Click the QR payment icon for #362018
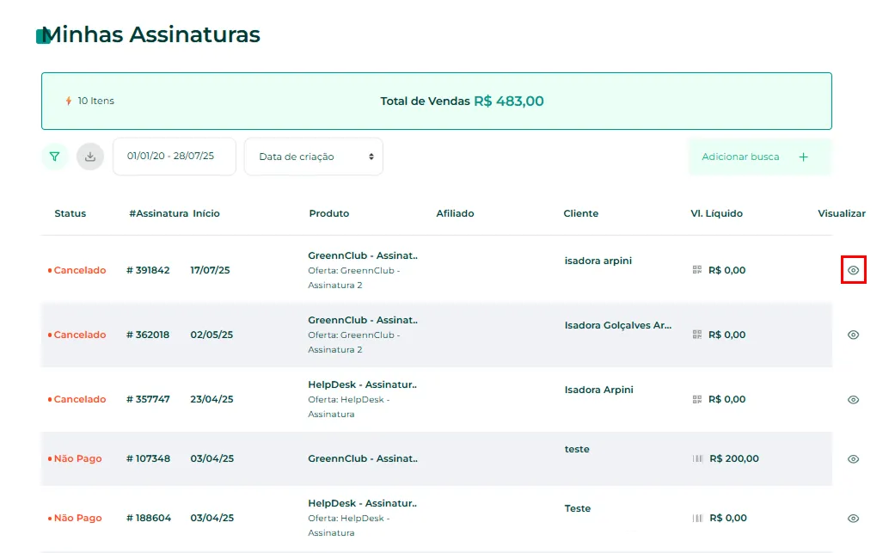Image resolution: width=895 pixels, height=553 pixels. [697, 335]
